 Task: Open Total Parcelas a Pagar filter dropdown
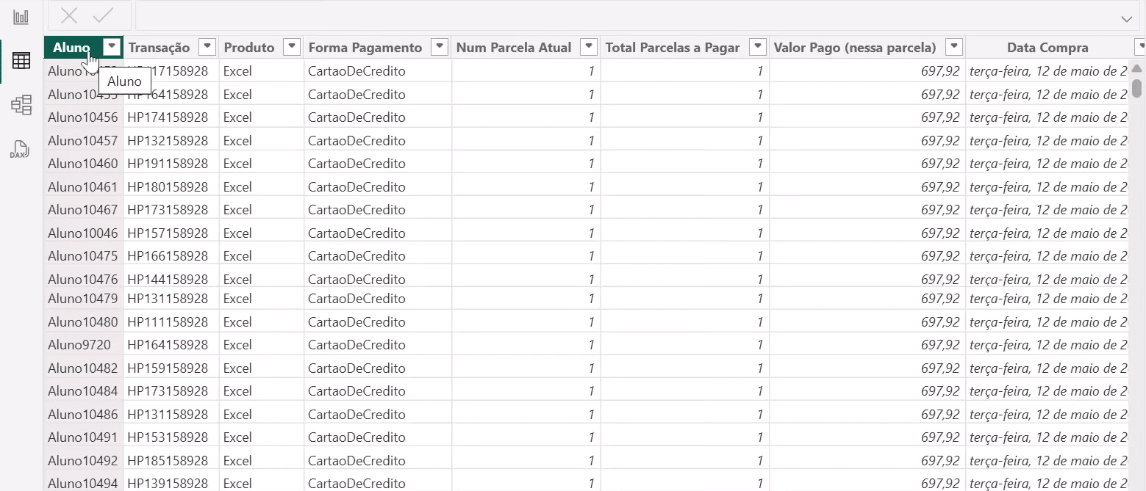[x=758, y=47]
